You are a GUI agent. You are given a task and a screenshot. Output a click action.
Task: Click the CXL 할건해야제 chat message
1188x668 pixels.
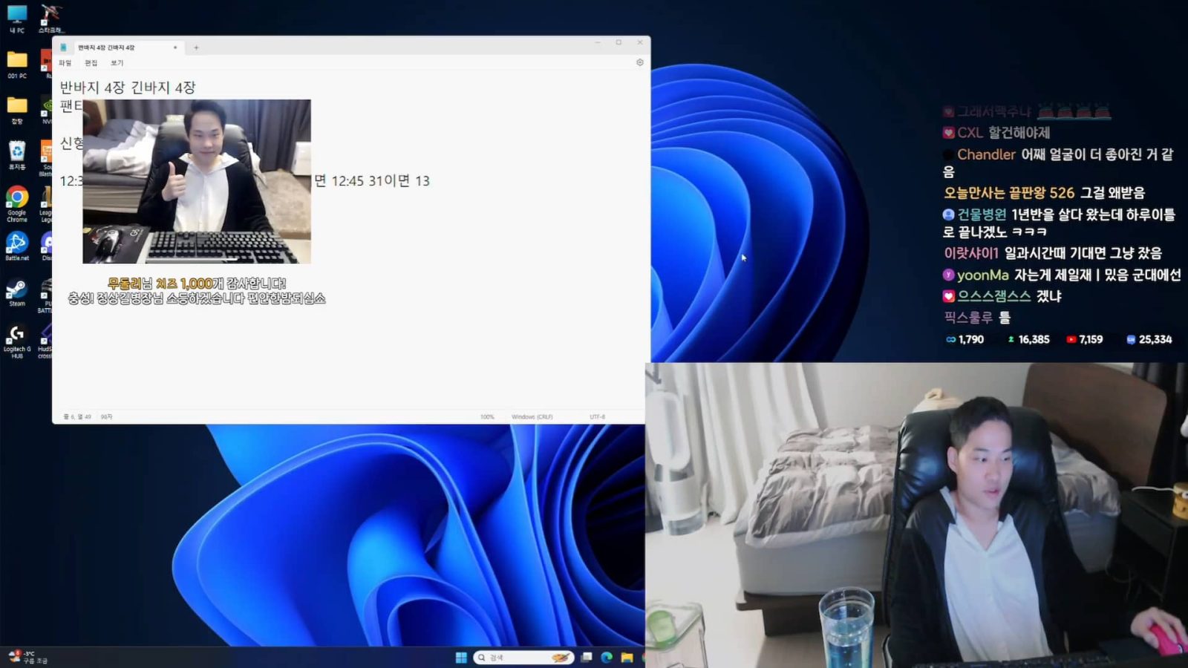click(x=996, y=133)
